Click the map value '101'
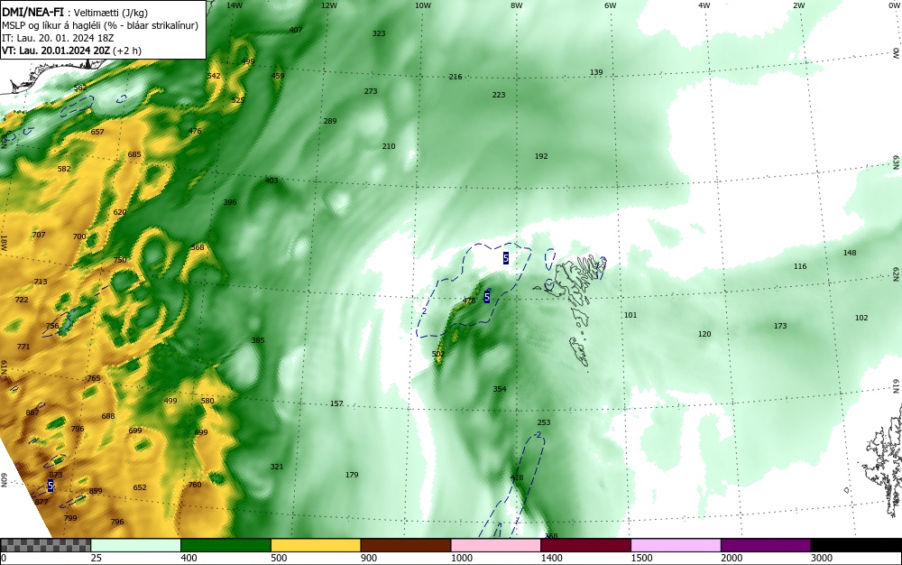 tap(630, 315)
